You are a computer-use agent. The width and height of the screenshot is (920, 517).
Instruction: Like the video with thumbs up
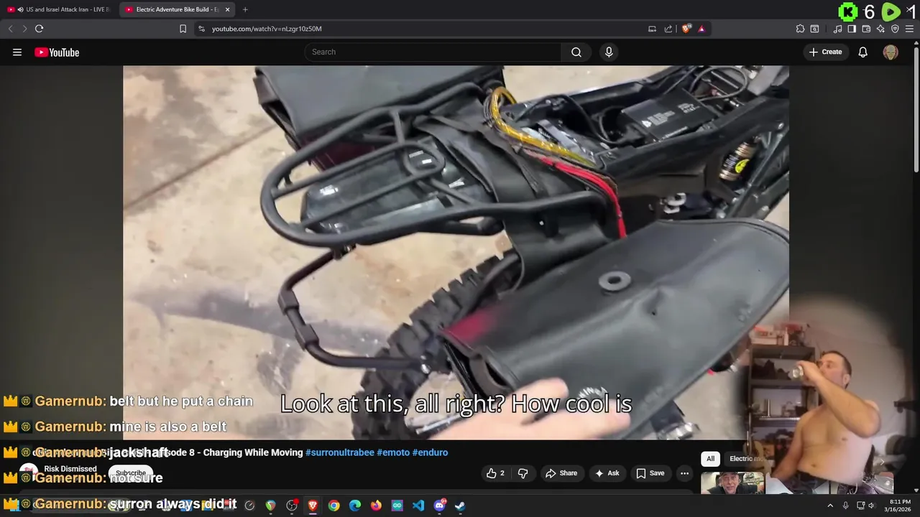(x=495, y=473)
